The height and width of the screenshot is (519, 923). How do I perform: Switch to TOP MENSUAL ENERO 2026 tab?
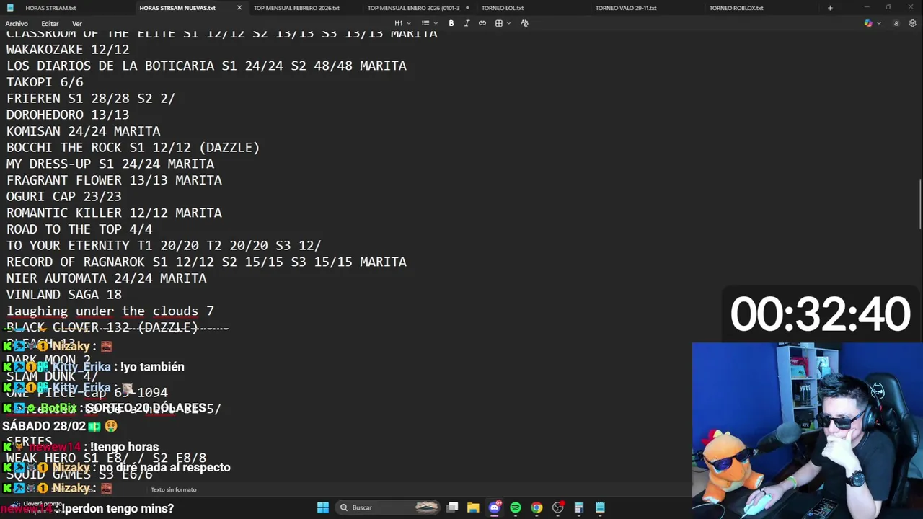413,8
